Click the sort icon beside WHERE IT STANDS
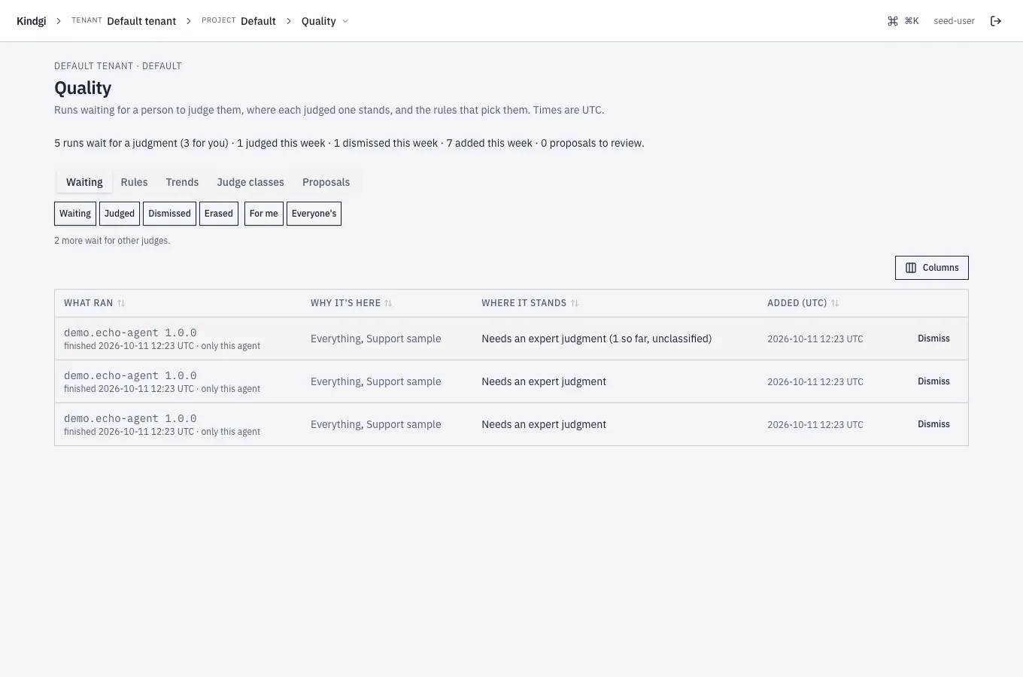1023x677 pixels. click(575, 303)
